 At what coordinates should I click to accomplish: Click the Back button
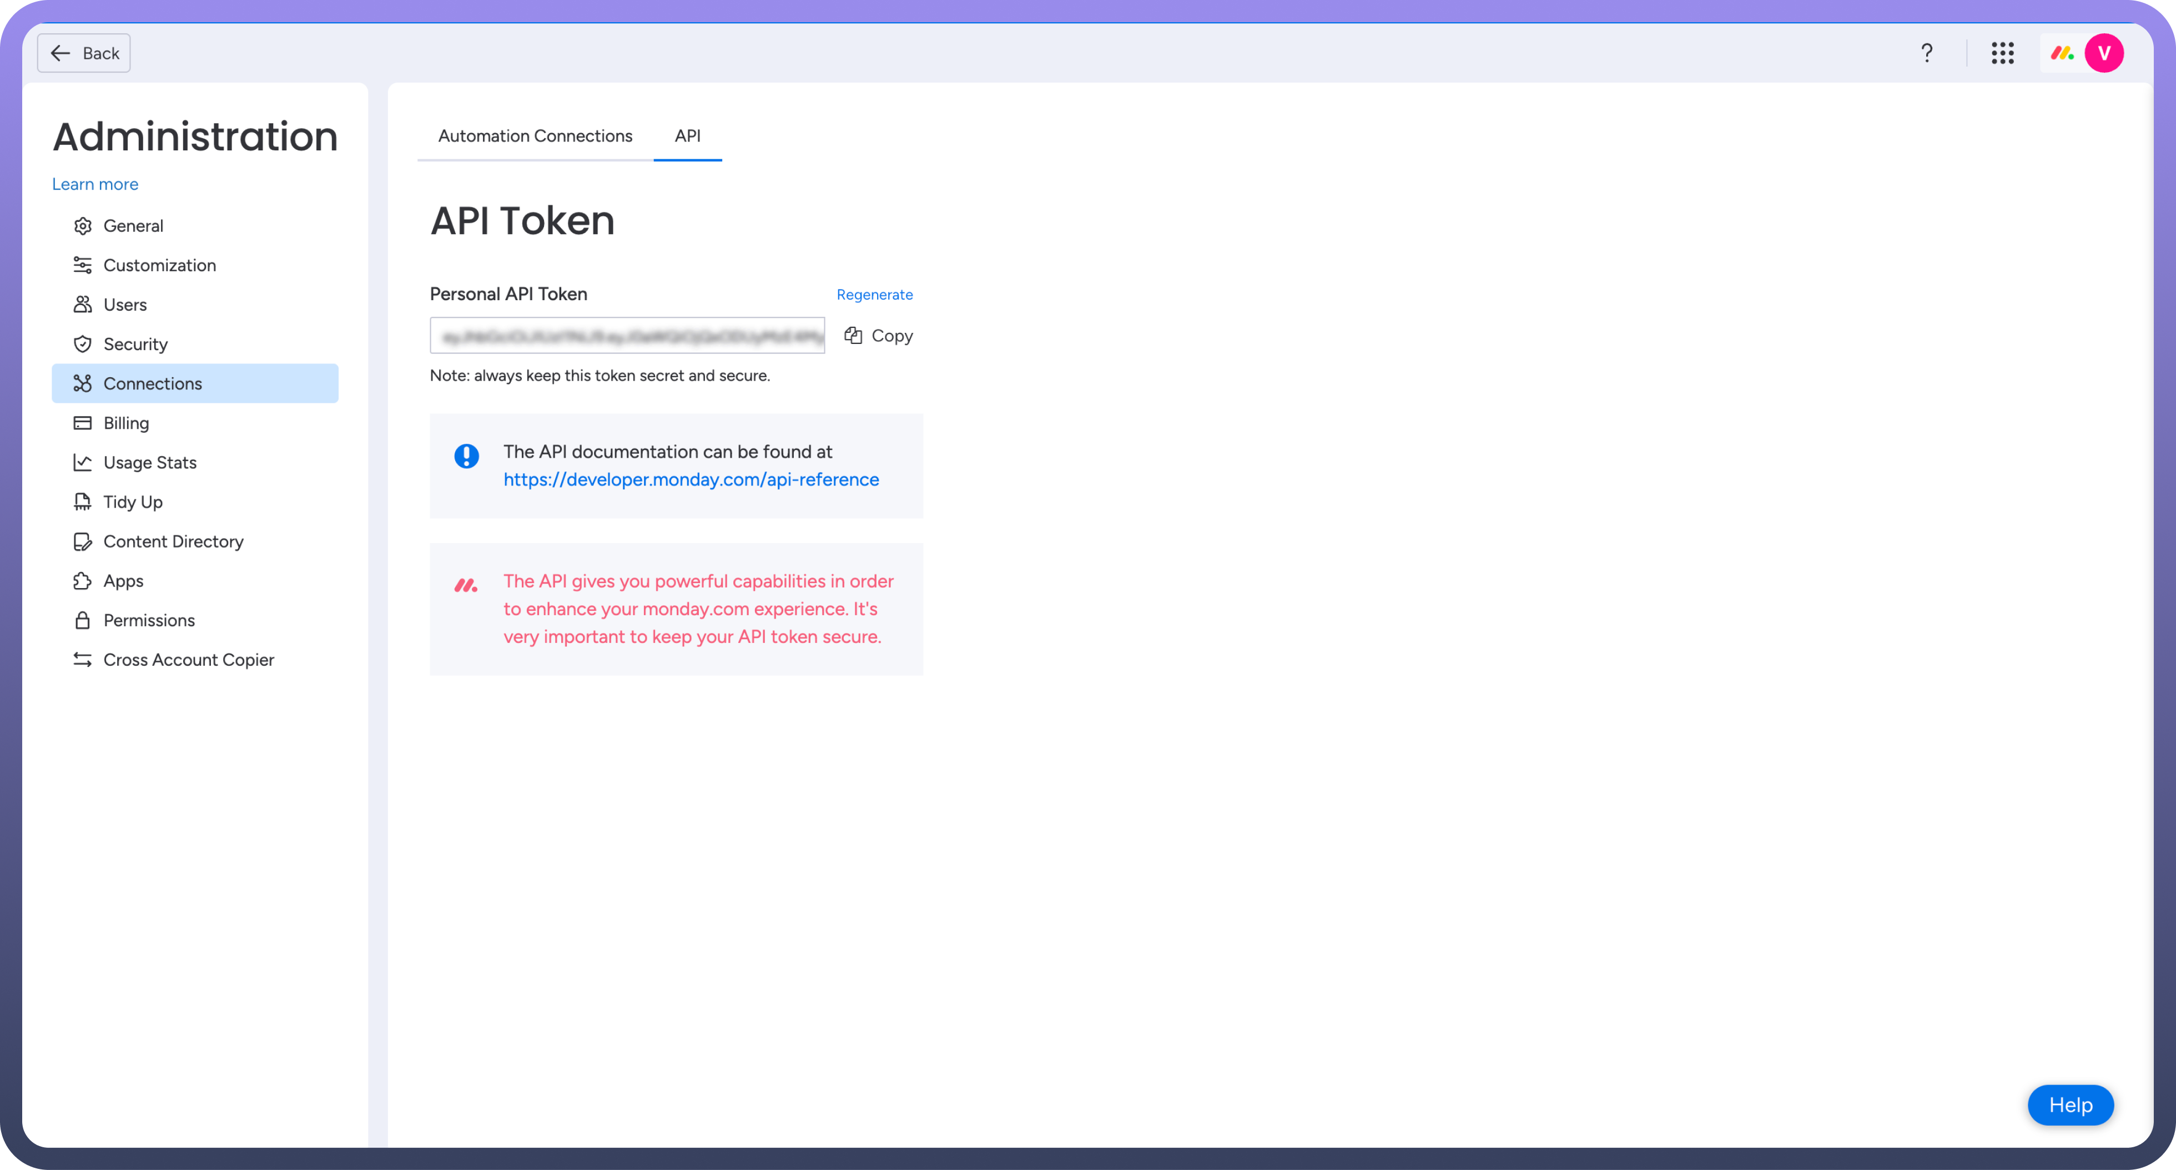(x=84, y=53)
